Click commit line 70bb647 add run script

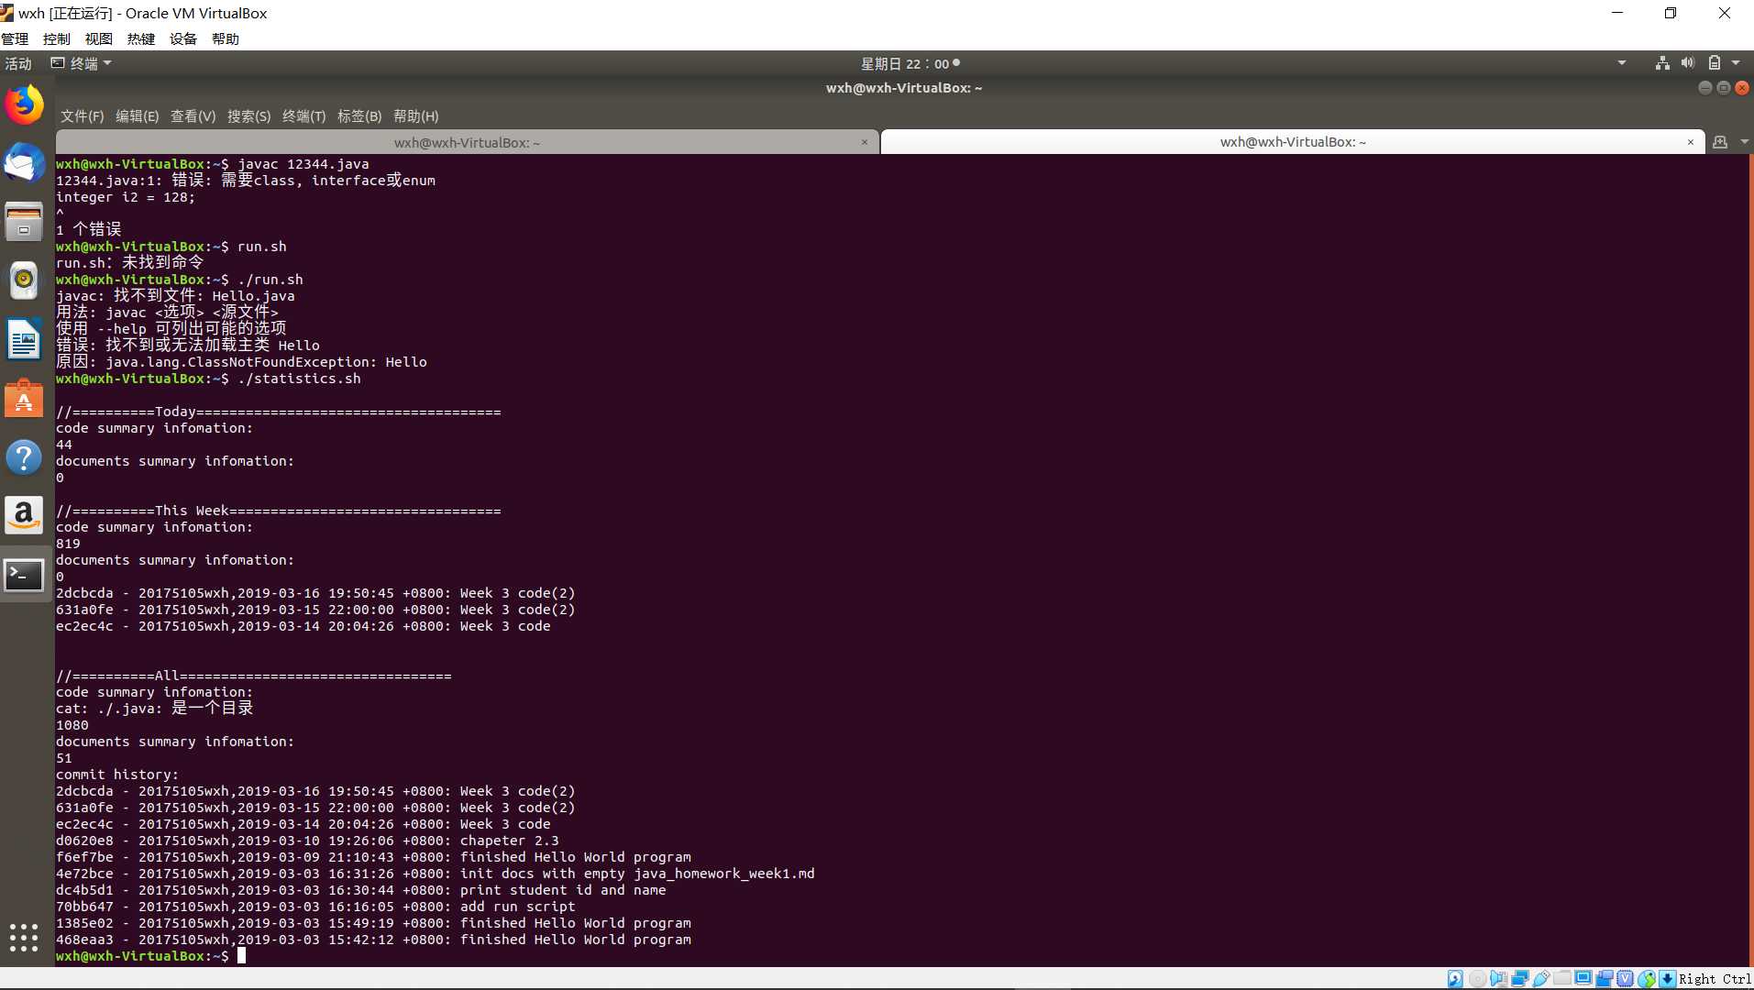coord(315,907)
